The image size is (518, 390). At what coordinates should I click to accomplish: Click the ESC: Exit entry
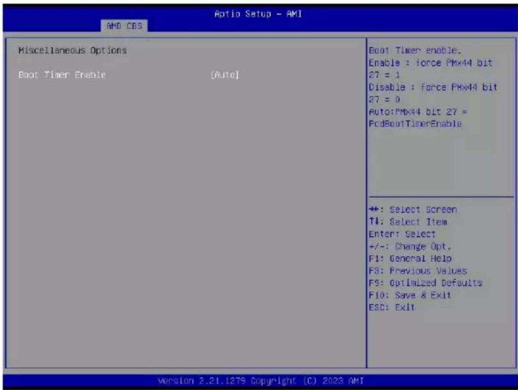[x=392, y=308]
